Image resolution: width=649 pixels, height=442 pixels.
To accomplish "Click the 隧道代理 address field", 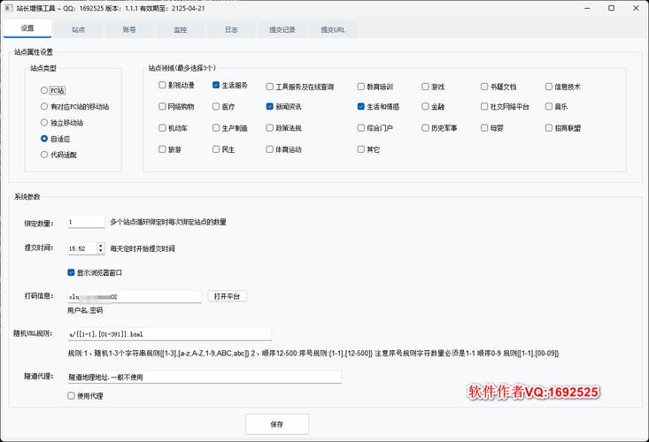I will click(x=204, y=377).
